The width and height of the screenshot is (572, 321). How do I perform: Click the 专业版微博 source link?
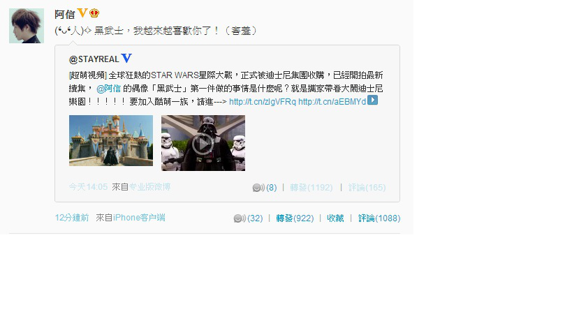149,187
